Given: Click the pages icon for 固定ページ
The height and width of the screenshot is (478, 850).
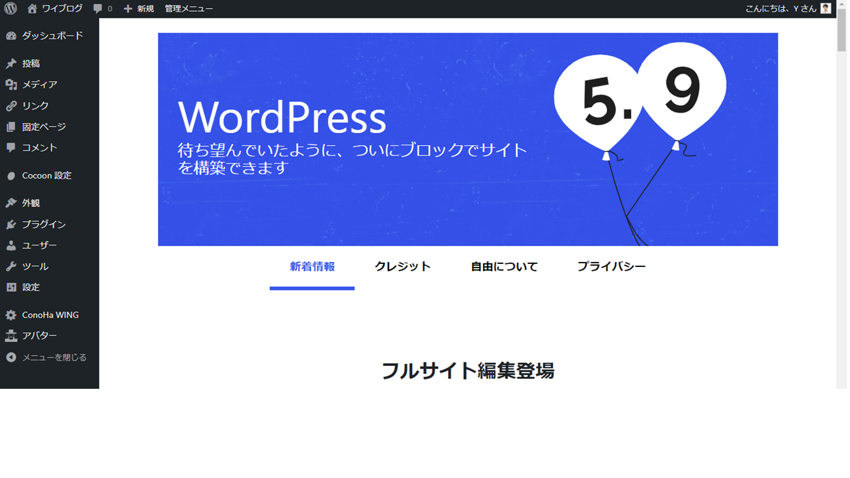Looking at the screenshot, I should coord(11,127).
